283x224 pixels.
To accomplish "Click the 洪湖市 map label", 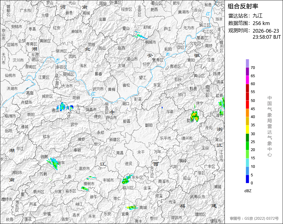I will (x=12, y=89).
